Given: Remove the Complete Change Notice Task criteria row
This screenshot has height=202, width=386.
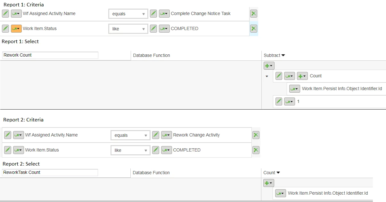Looking at the screenshot, I should tap(253, 13).
